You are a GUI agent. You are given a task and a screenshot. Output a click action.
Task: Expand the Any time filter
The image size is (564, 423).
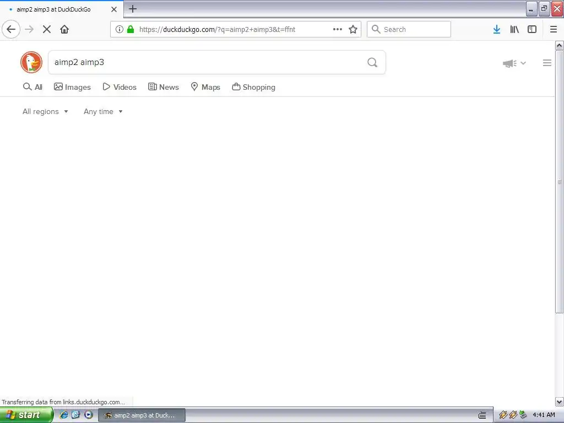click(x=103, y=111)
